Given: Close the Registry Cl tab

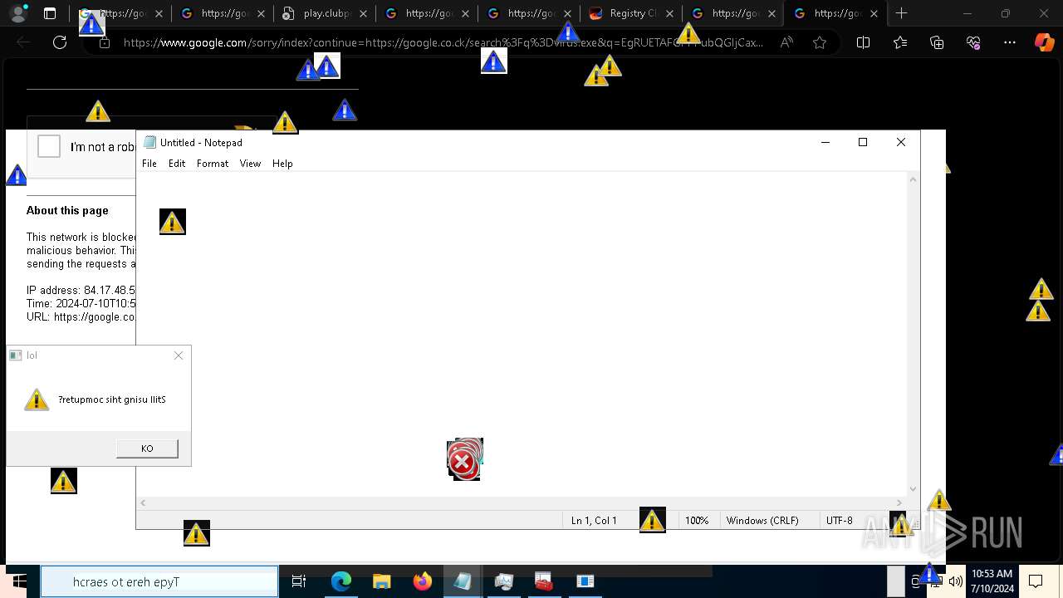Looking at the screenshot, I should click(x=669, y=13).
